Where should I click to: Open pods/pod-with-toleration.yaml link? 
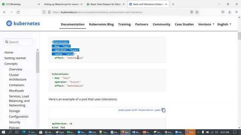[139, 110]
